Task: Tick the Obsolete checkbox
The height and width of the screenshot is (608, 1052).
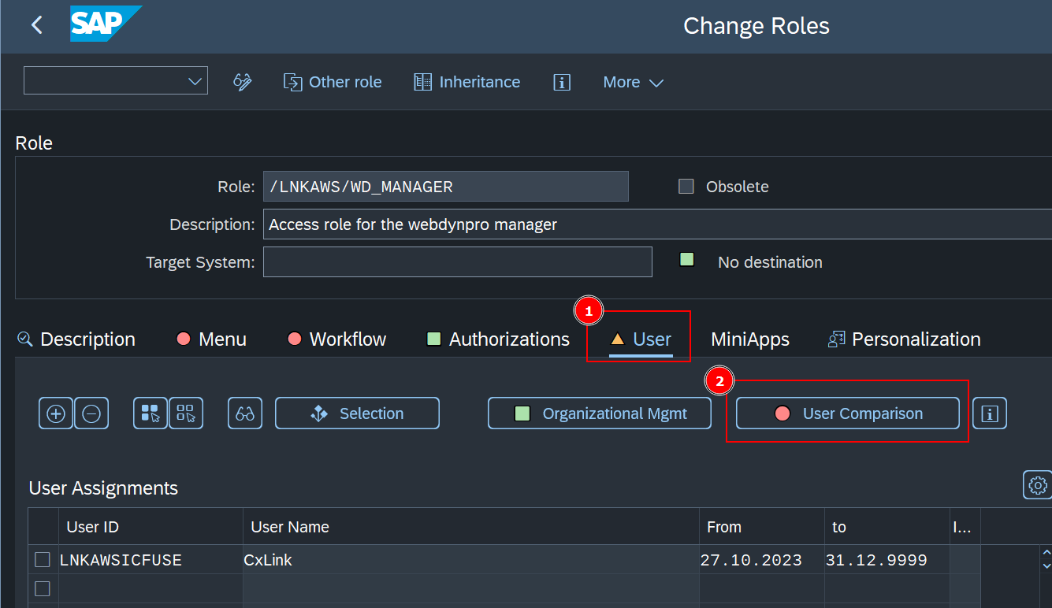Action: [x=686, y=187]
